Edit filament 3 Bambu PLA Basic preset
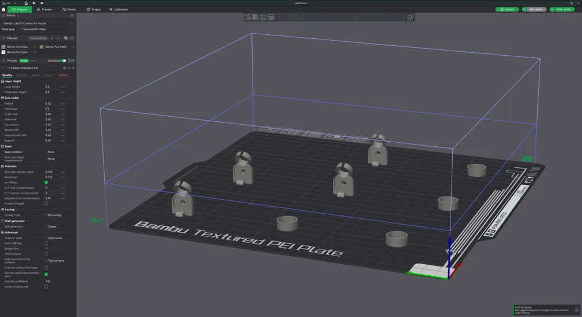This screenshot has width=582, height=317. click(36, 52)
